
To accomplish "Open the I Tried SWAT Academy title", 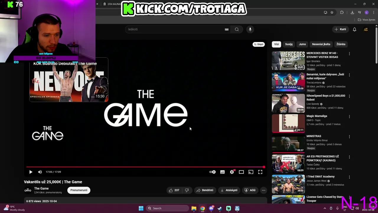I will 320,177.
